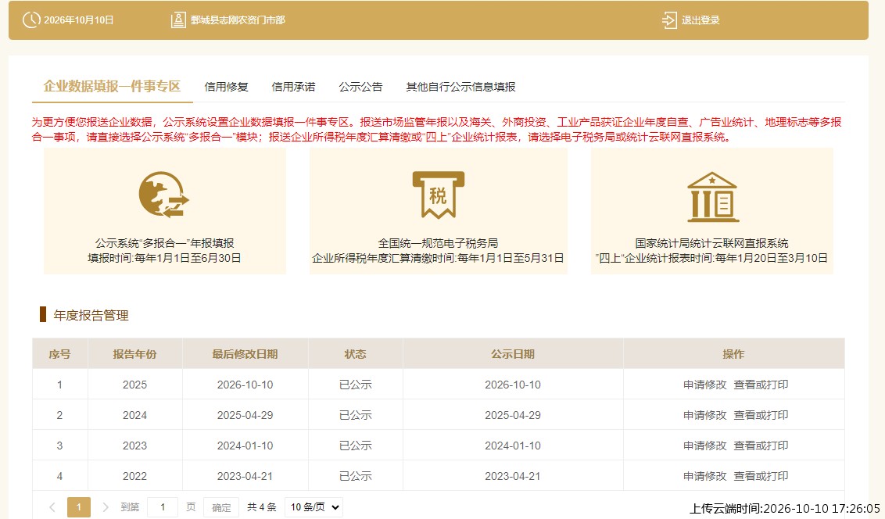Screen dimensions: 885x519
Task: Open the 多报合一 annual report globe icon
Action: coord(163,195)
